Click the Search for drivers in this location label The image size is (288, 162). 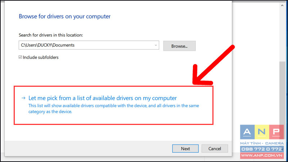[x=51, y=35]
